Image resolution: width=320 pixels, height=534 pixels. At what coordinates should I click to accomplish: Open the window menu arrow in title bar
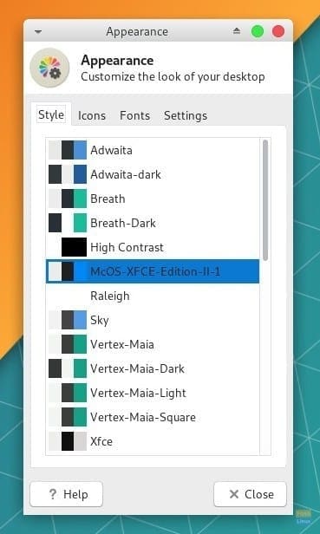(38, 32)
